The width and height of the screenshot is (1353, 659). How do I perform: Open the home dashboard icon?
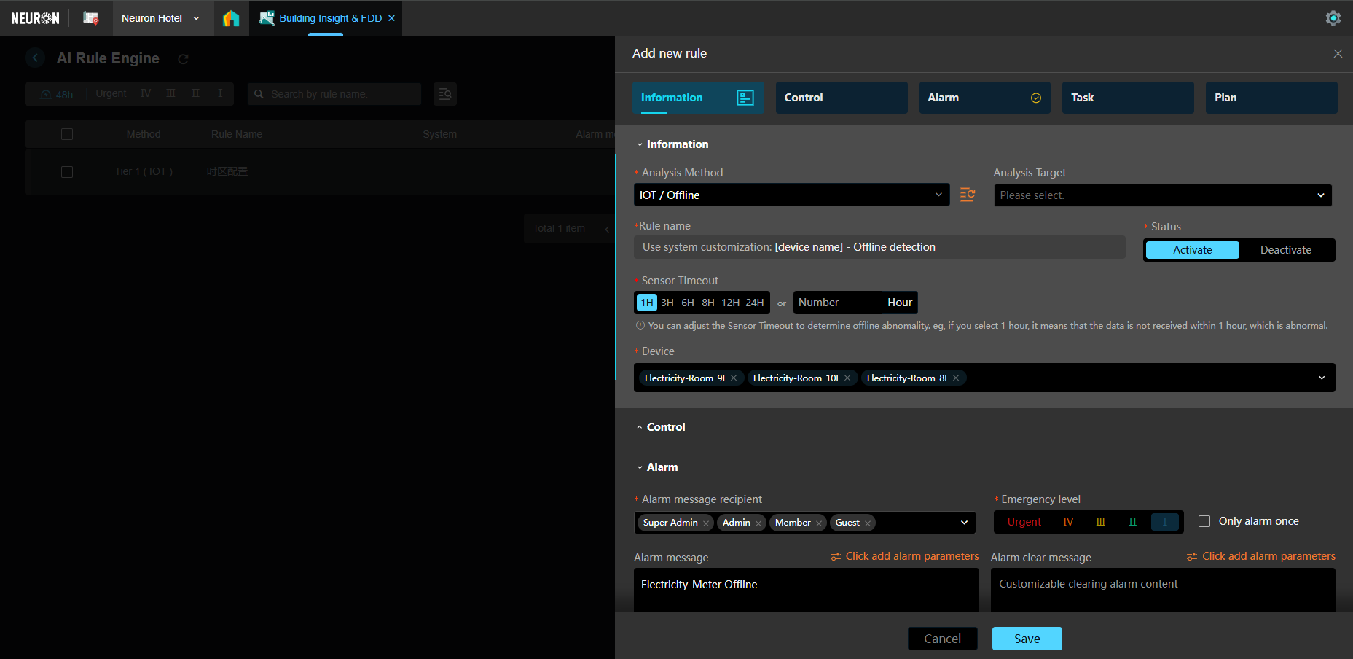[231, 18]
